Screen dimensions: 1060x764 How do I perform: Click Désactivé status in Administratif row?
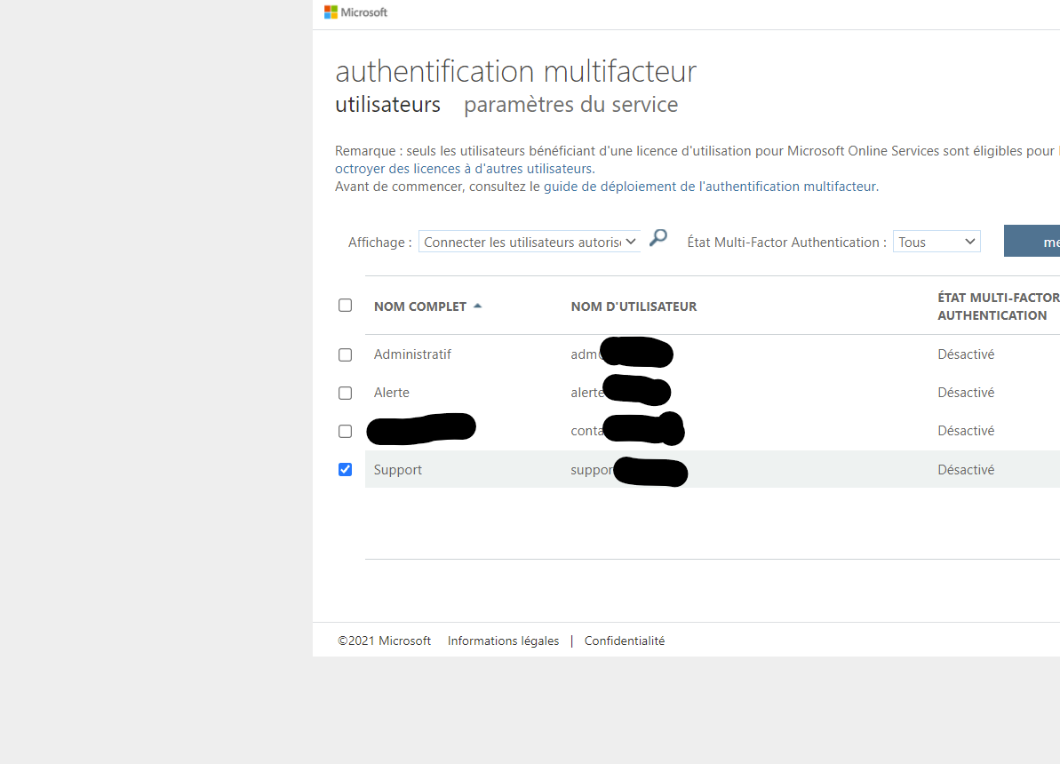point(966,354)
